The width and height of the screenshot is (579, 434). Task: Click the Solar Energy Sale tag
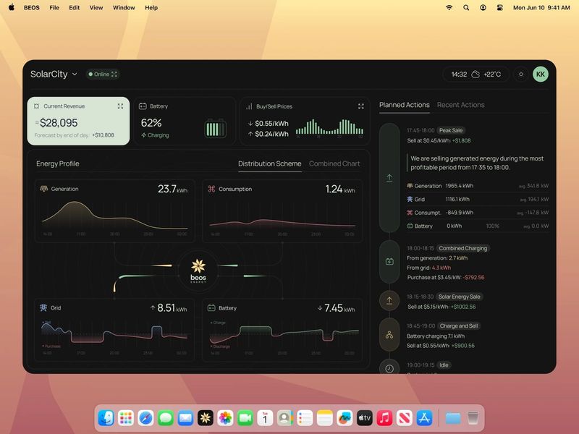pyautogui.click(x=459, y=297)
